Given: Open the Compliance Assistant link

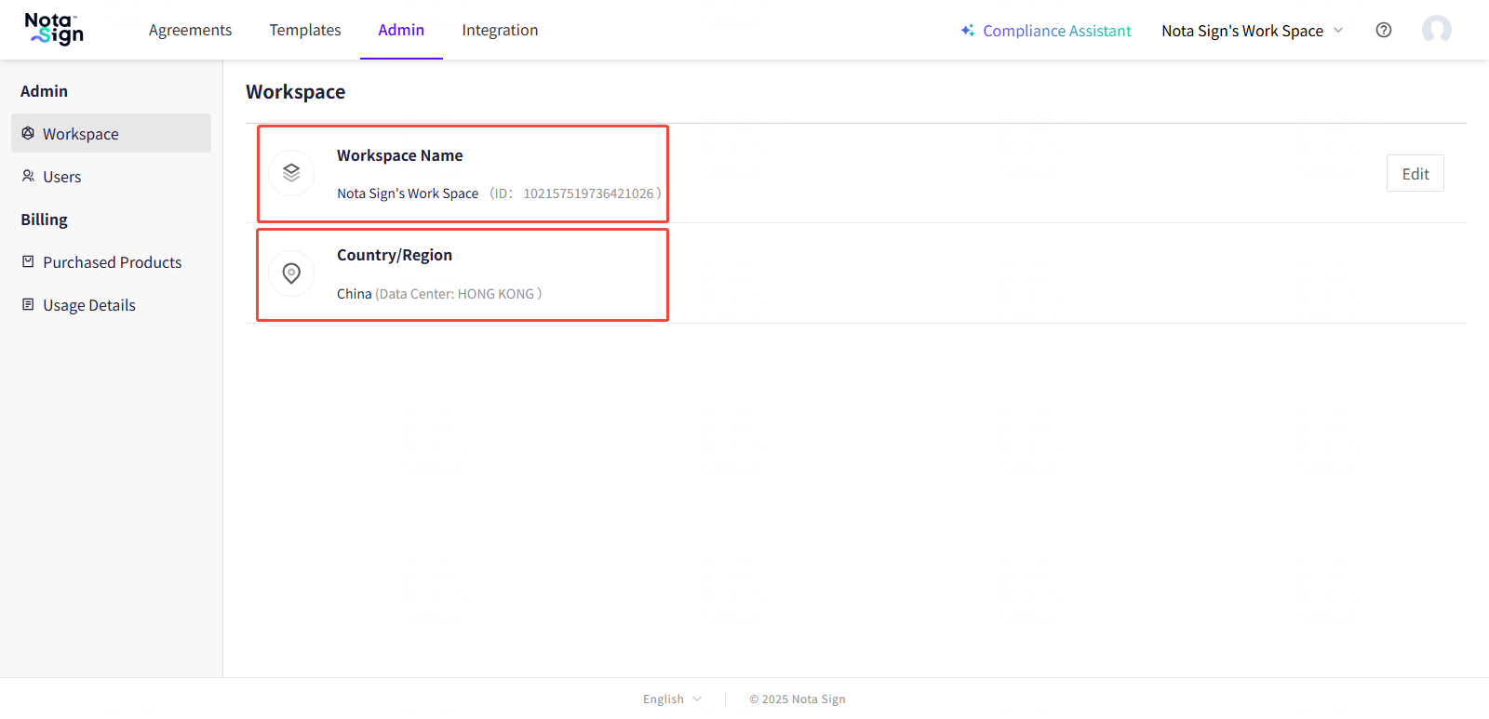Looking at the screenshot, I should pos(1056,31).
